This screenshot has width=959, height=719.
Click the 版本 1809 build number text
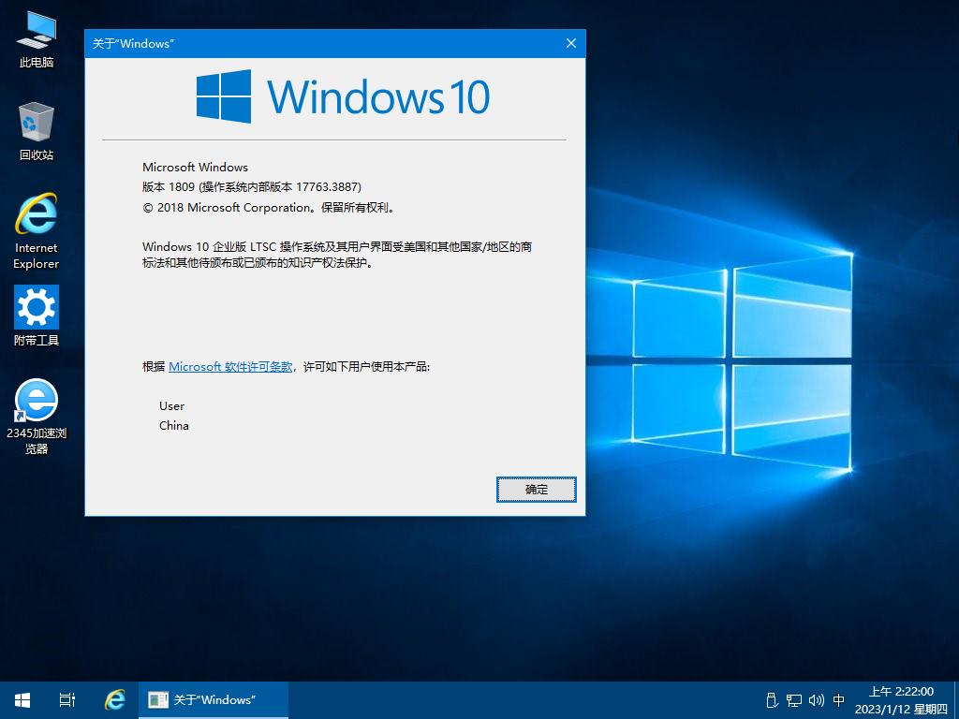[x=252, y=187]
